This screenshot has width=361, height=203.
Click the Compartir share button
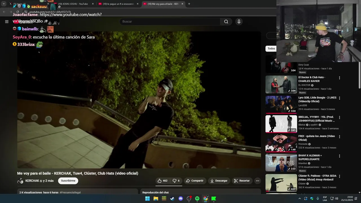(195, 181)
